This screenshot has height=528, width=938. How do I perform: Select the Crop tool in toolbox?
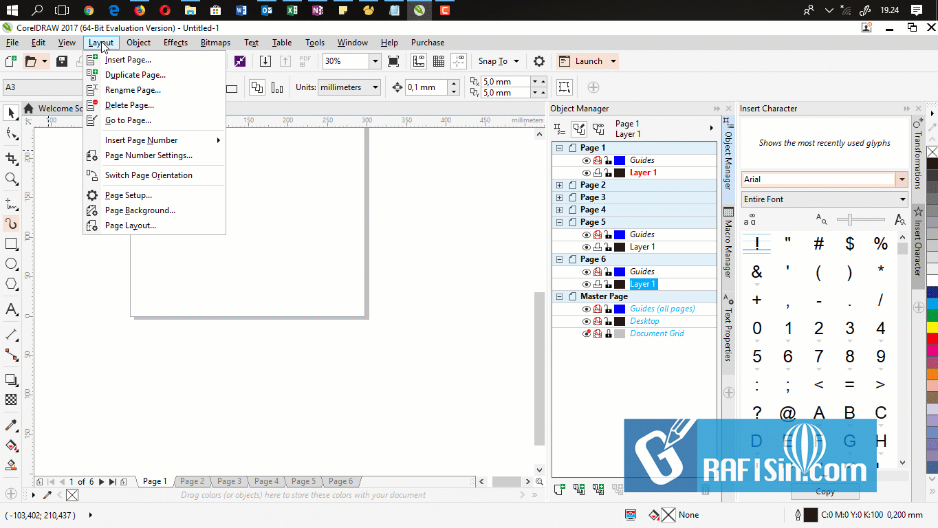click(x=11, y=159)
